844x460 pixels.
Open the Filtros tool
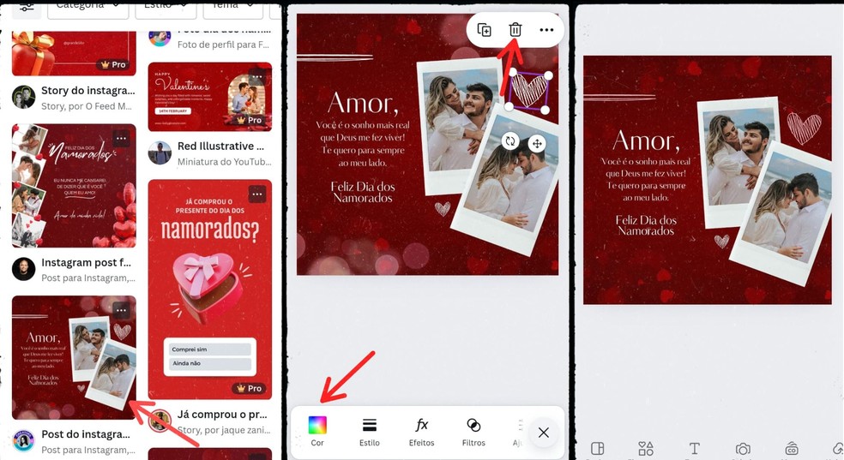coord(473,432)
